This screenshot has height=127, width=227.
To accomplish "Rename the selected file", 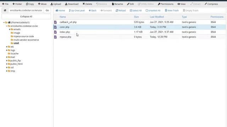I will (x=117, y=4).
